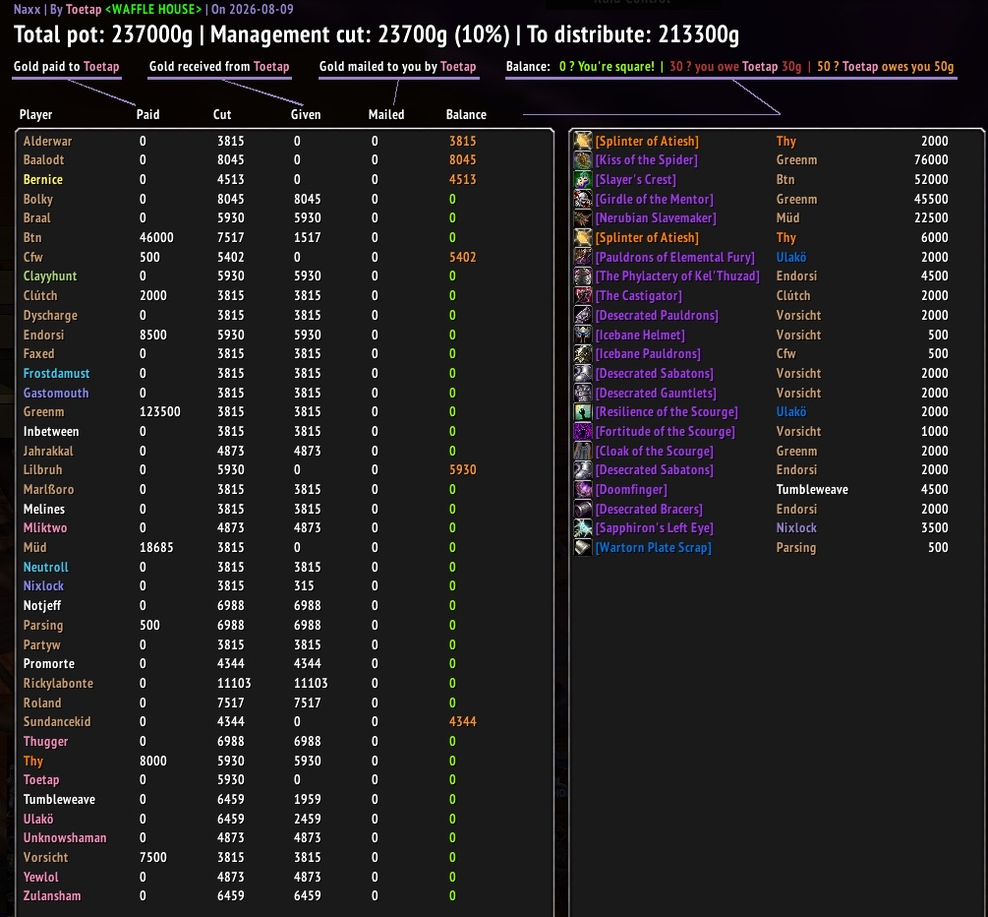Image resolution: width=988 pixels, height=917 pixels.
Task: Click the Resilience of the Scourge icon
Action: [x=583, y=412]
